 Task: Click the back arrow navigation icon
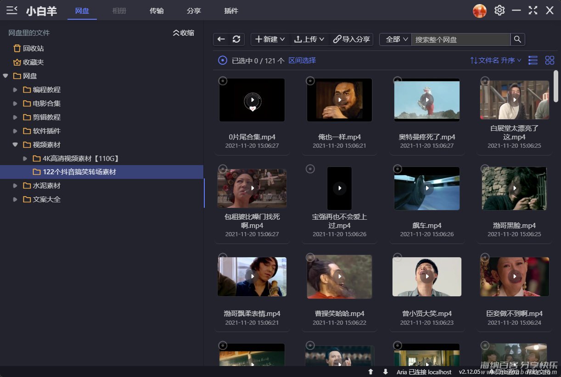[x=221, y=39]
